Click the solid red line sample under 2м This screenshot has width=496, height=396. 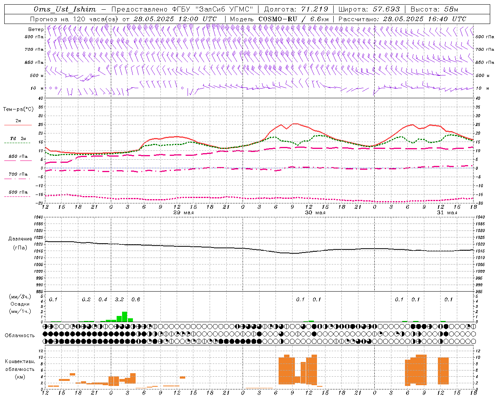(18, 125)
